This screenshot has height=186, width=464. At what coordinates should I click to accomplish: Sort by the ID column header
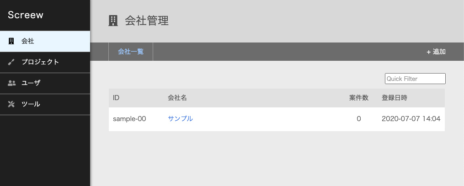pos(116,98)
